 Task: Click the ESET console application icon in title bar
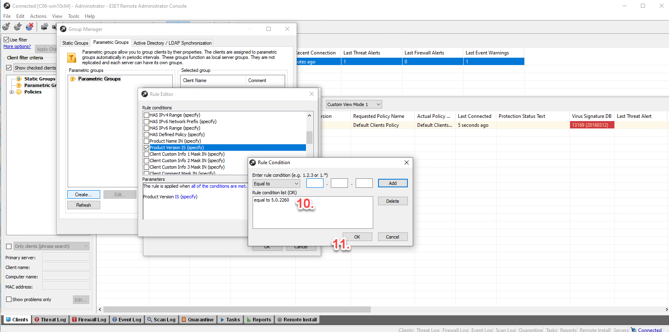pos(7,6)
